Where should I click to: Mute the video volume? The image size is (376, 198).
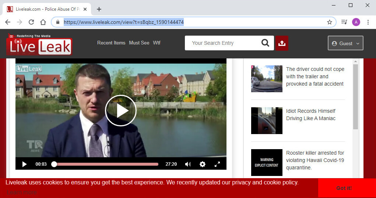(x=188, y=164)
